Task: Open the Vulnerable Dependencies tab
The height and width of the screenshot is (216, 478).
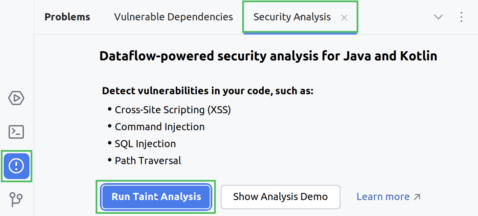Action: (x=173, y=17)
